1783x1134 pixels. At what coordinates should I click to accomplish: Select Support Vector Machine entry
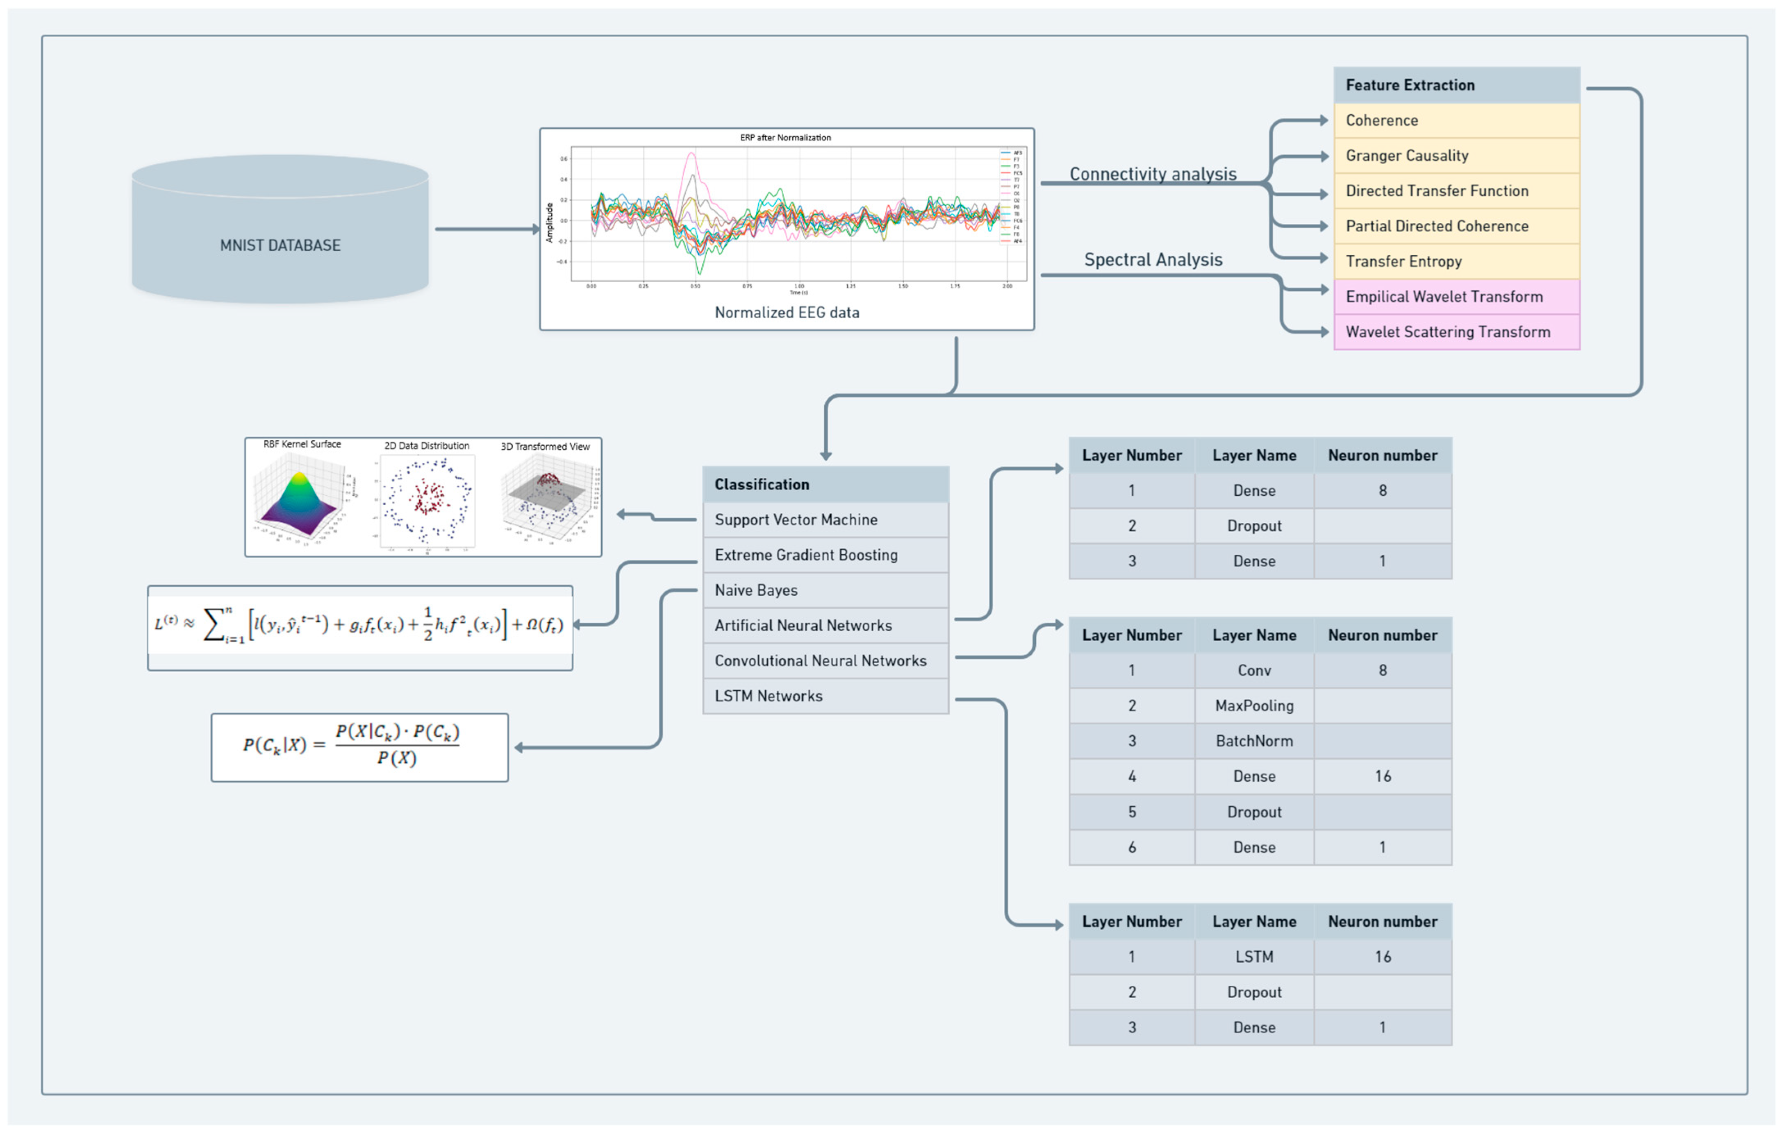click(x=825, y=519)
